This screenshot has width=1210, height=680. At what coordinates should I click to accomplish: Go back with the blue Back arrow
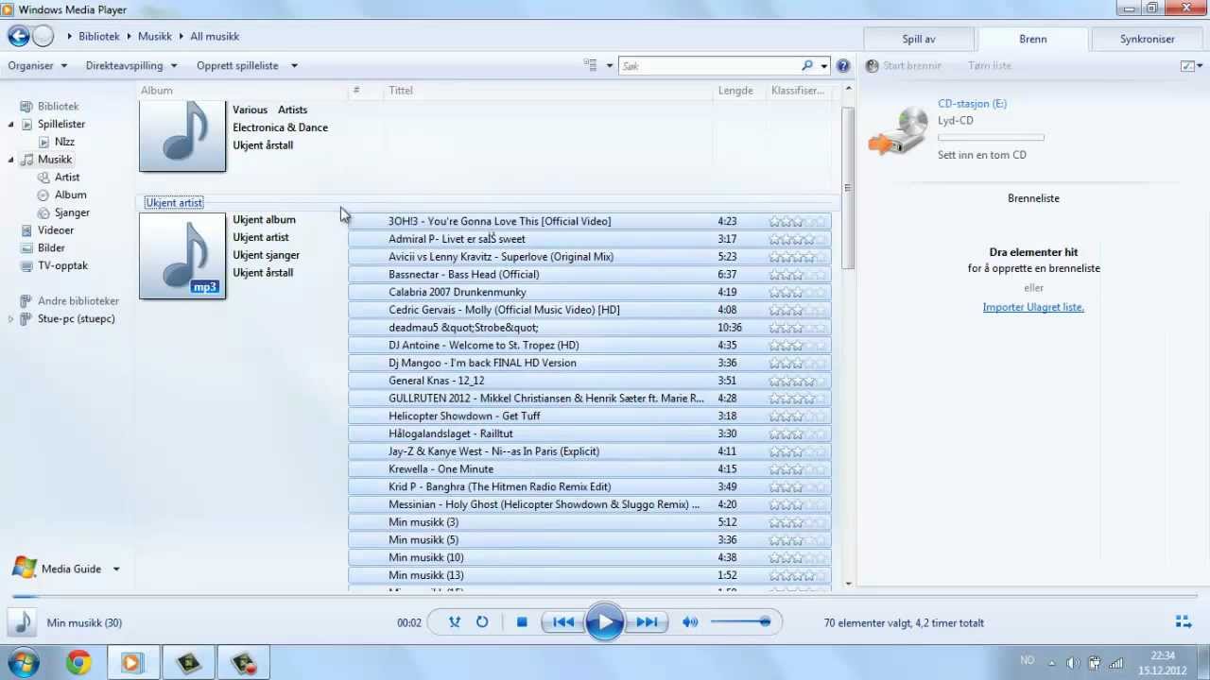(19, 36)
